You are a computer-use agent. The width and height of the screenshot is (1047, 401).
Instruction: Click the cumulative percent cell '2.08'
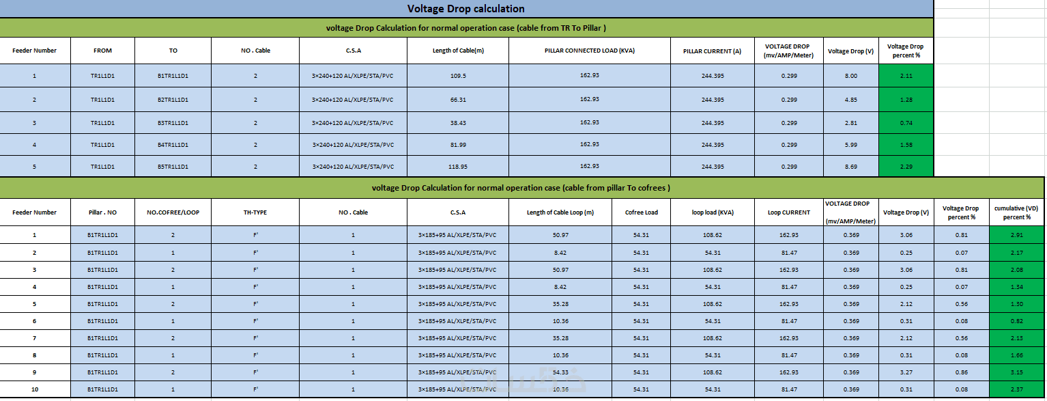(1017, 270)
